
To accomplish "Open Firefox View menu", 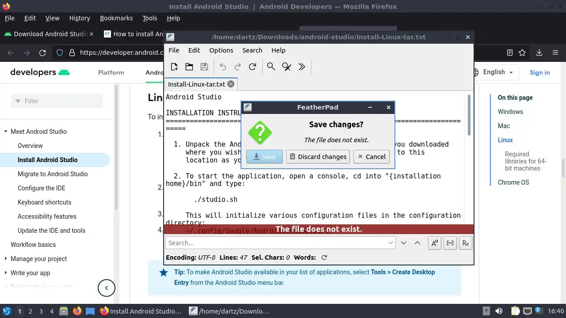I will point(52,18).
